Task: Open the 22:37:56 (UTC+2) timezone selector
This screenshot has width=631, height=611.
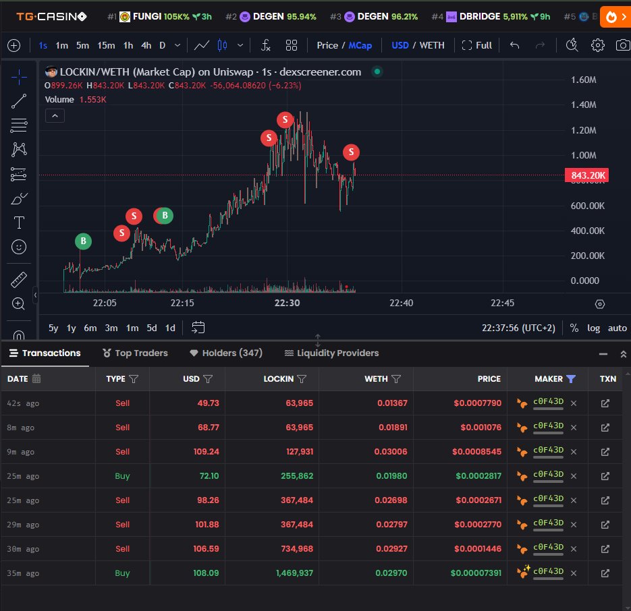Action: tap(518, 328)
